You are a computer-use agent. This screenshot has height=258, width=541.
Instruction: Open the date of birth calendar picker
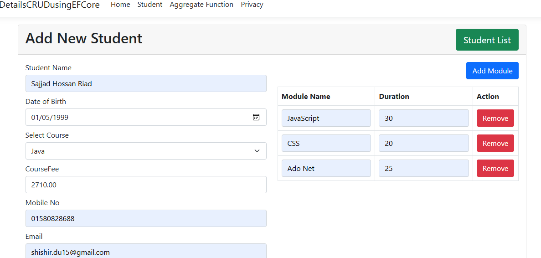256,117
